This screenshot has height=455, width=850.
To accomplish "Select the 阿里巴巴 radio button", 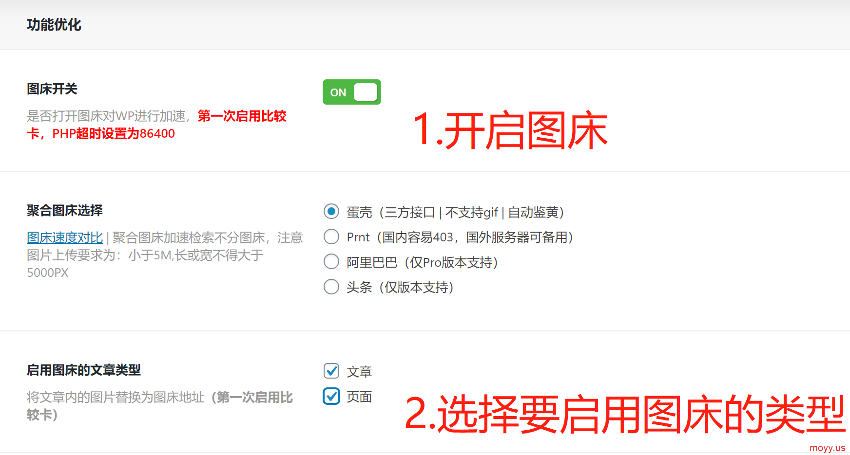I will click(x=331, y=262).
